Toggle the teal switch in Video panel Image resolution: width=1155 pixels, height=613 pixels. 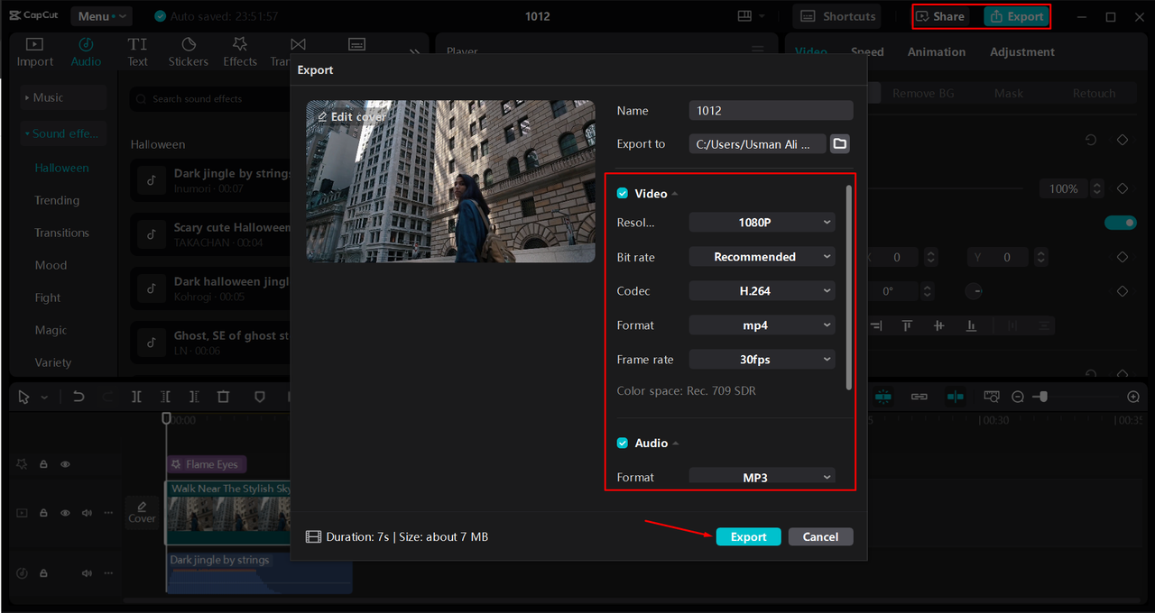pyautogui.click(x=1121, y=223)
